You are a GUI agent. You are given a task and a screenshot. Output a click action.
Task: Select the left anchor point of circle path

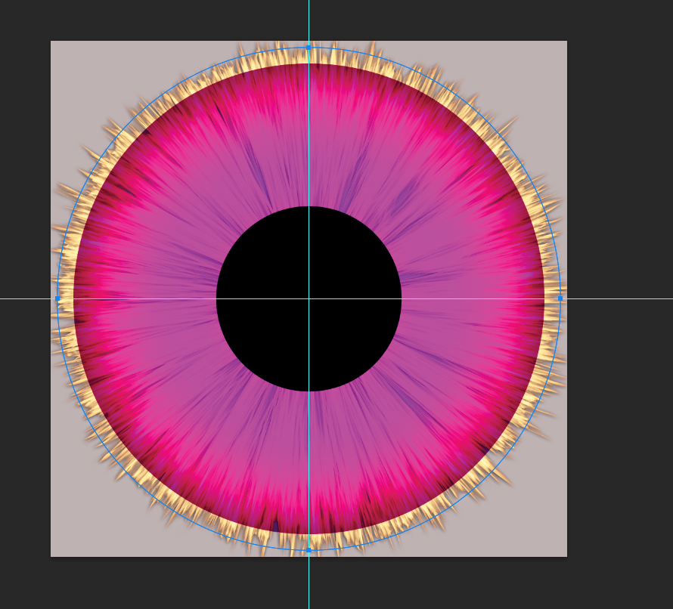tap(57, 298)
